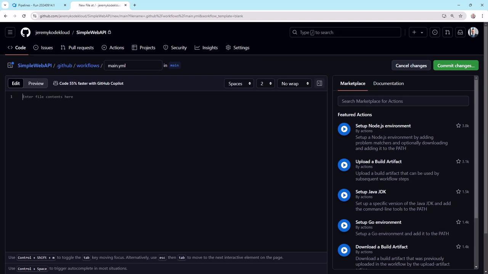Open the notifications inbox icon
Viewport: 488px width, 274px height.
[x=460, y=32]
